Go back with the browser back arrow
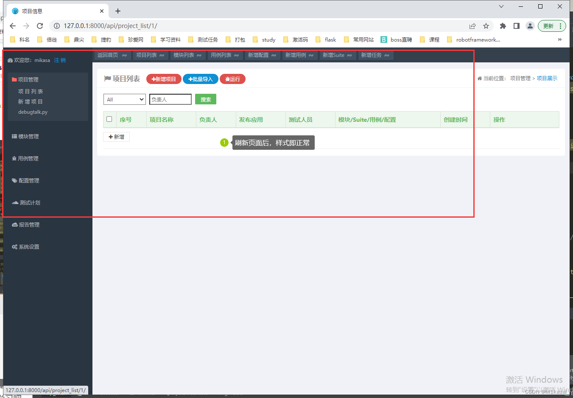Image resolution: width=573 pixels, height=398 pixels. 13,26
